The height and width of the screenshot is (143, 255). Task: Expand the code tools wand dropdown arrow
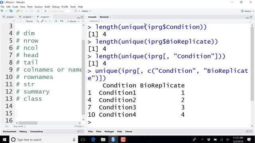tap(46, 21)
